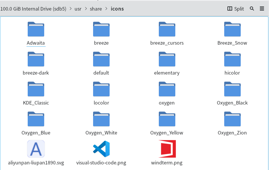Navigate to share via the breadcrumb
The height and width of the screenshot is (170, 269).
(x=95, y=9)
